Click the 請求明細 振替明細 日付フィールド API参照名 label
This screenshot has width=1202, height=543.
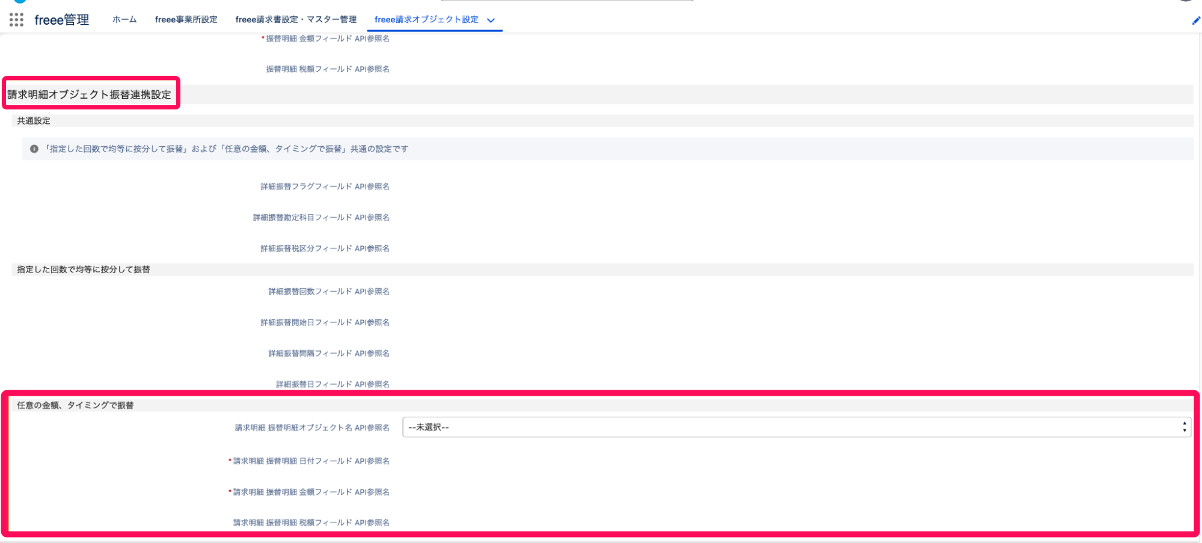click(x=311, y=461)
